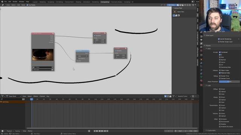Jump to the next keyframe
Screen dimensions: 241x135
105,131
